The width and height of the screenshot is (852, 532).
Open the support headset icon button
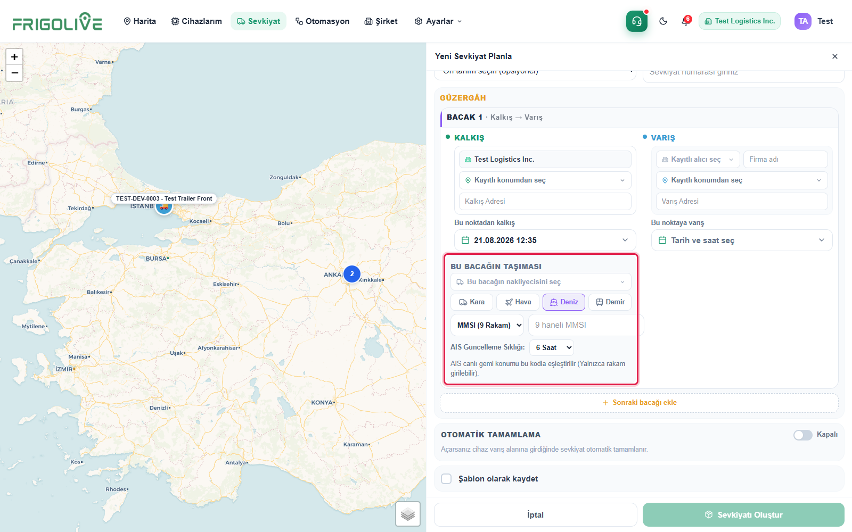(x=637, y=21)
